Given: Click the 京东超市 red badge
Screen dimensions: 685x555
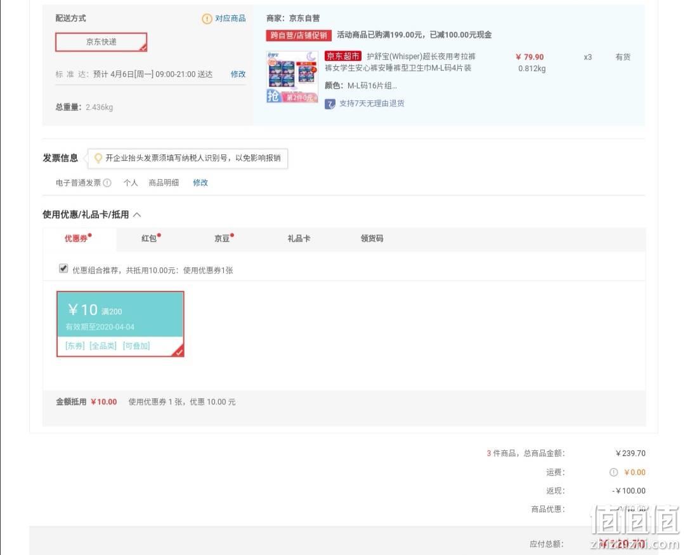Looking at the screenshot, I should point(343,57).
